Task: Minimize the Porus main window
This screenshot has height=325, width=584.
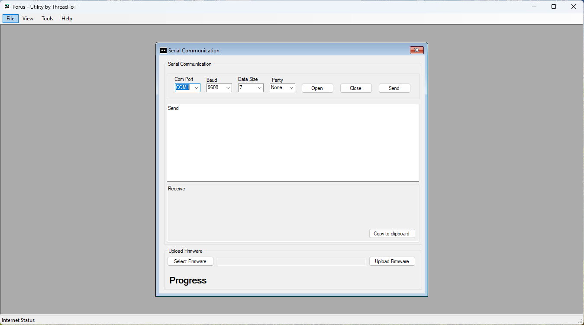Action: pos(534,6)
